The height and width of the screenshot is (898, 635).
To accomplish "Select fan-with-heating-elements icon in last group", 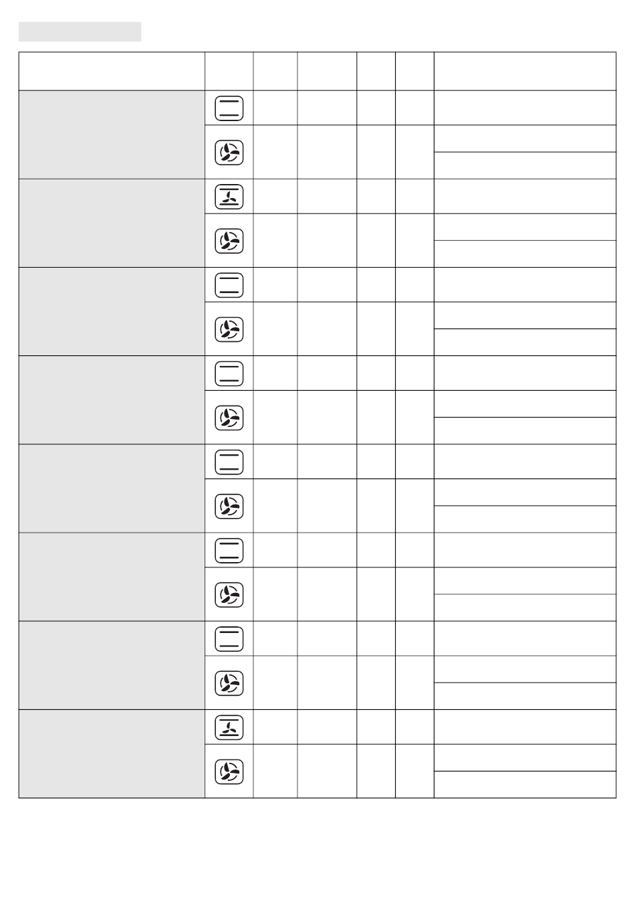I will click(x=229, y=727).
